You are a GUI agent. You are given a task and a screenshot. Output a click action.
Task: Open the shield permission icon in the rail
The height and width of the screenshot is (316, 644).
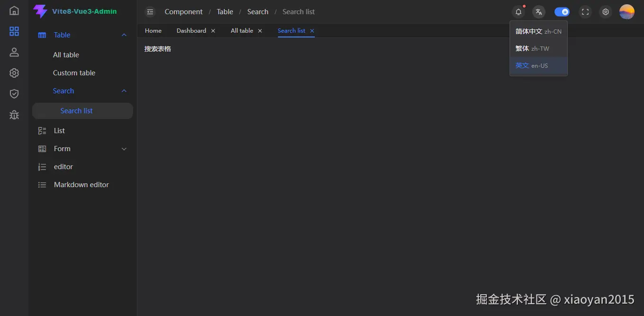click(14, 94)
